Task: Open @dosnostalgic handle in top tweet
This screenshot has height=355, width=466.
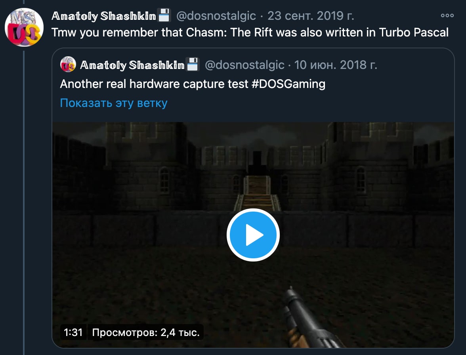Action: click(216, 16)
